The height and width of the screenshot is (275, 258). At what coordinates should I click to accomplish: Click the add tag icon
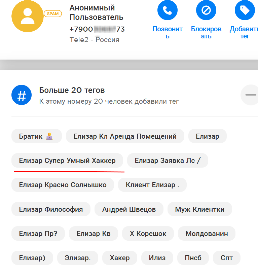click(x=245, y=10)
